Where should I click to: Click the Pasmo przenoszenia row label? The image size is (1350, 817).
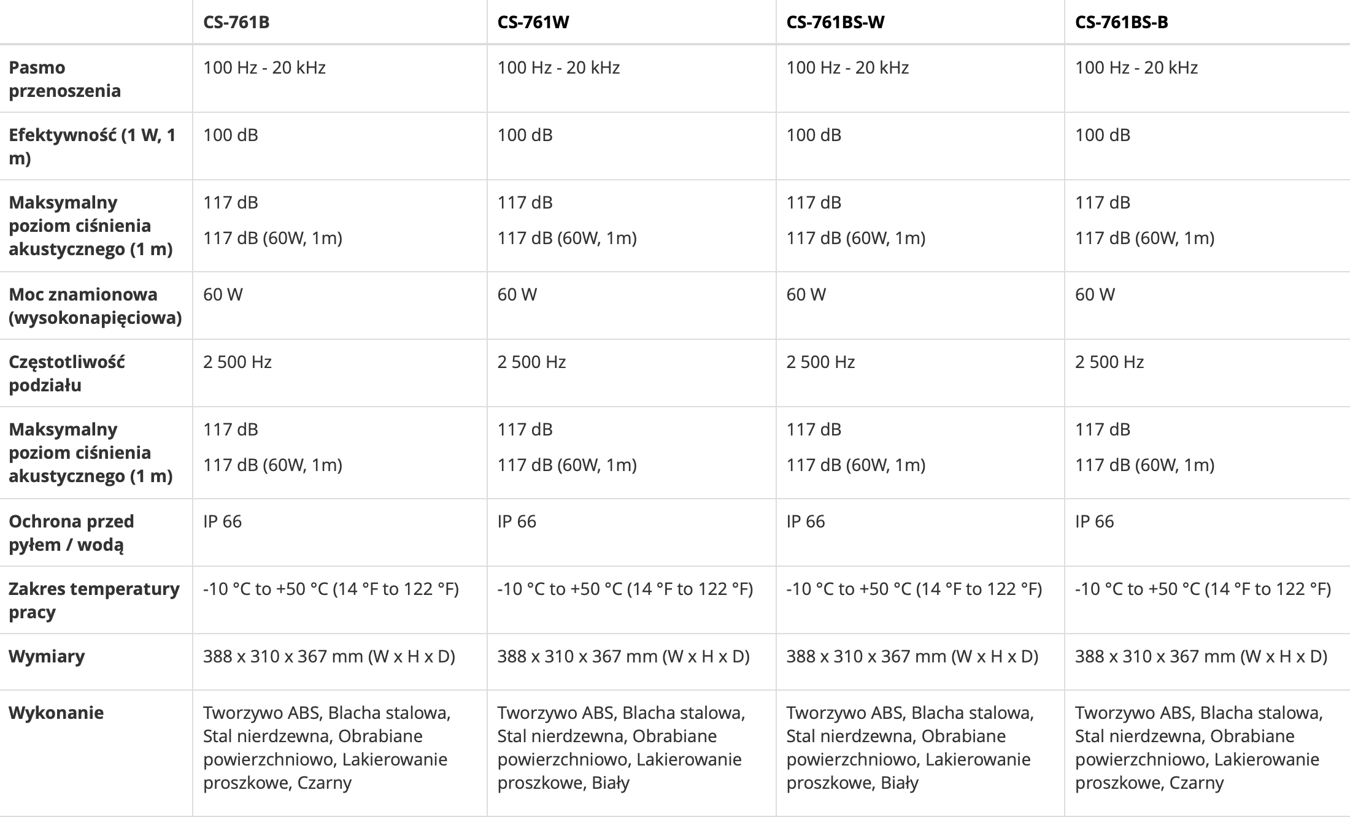[x=64, y=79]
